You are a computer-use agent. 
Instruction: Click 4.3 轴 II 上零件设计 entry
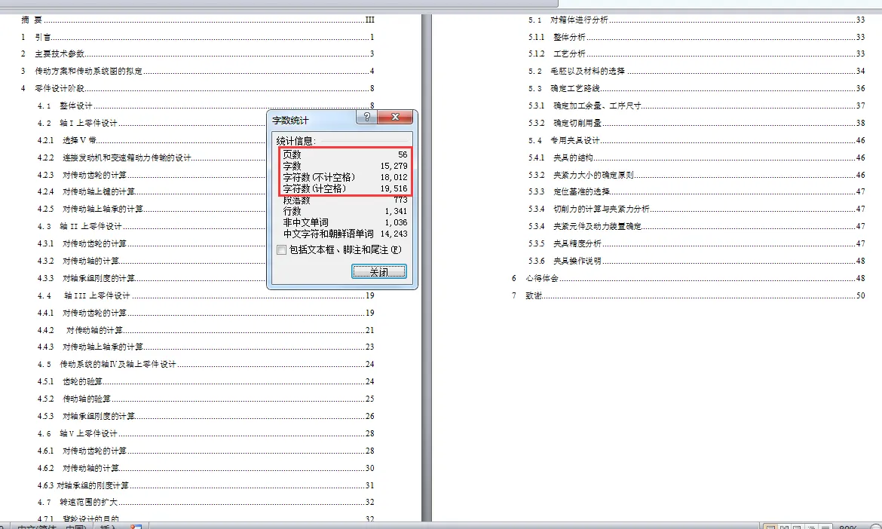click(x=152, y=227)
